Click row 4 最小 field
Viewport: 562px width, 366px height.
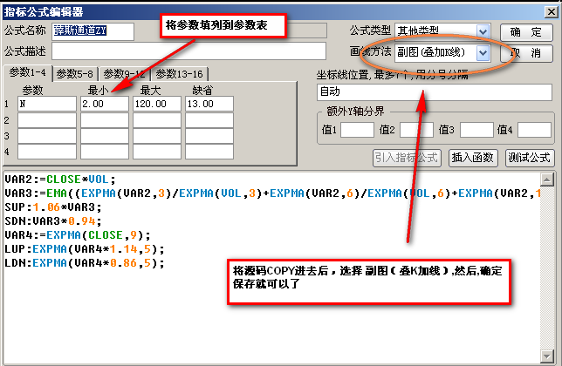tap(105, 152)
